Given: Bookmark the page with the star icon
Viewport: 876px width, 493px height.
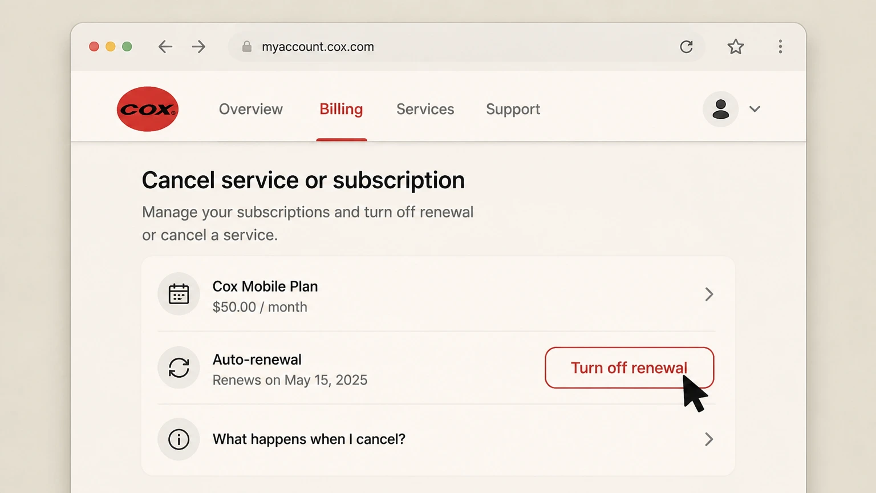Looking at the screenshot, I should click(736, 47).
